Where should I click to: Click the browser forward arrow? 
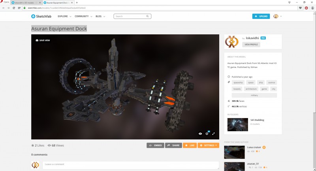click(x=8, y=8)
